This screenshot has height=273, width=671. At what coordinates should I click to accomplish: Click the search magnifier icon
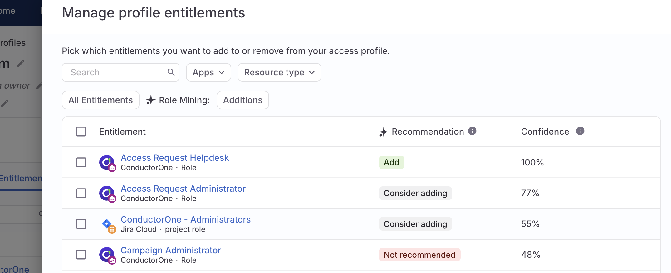coord(171,72)
